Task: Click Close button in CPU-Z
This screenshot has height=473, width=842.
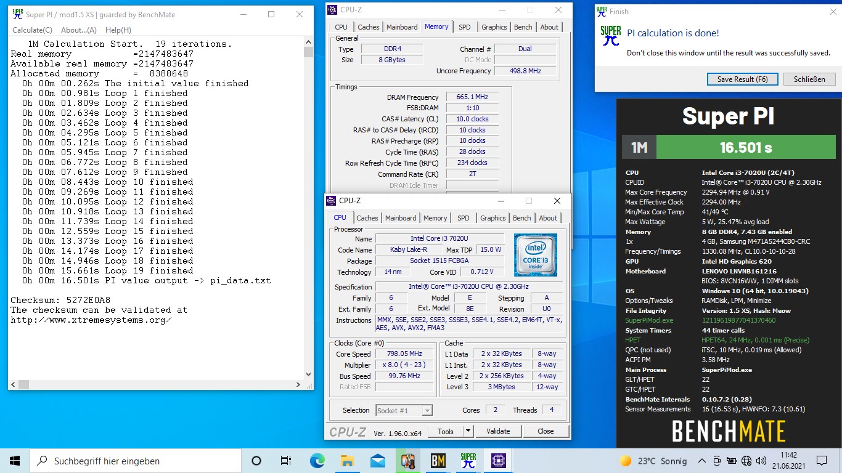Action: 546,432
